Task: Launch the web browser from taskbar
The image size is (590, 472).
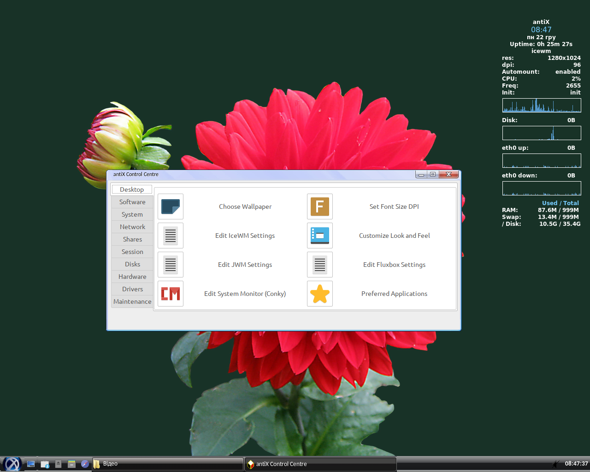Action: click(85, 464)
